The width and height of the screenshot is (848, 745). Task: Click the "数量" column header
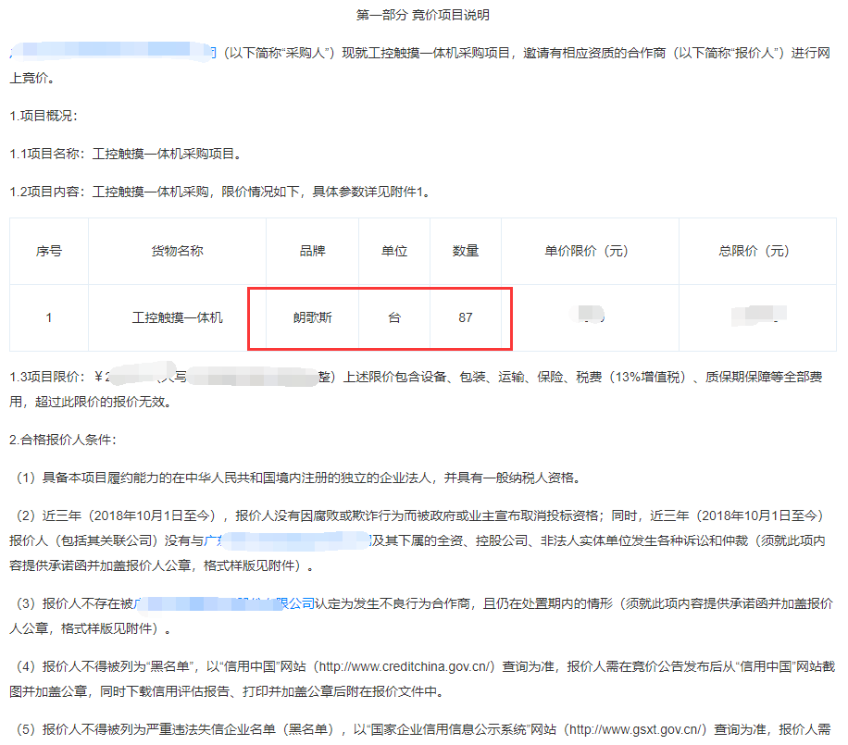click(465, 252)
